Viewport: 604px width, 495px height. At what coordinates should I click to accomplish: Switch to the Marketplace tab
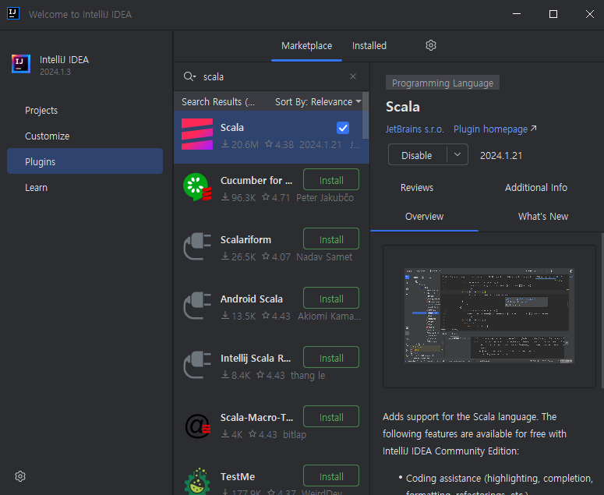[306, 46]
